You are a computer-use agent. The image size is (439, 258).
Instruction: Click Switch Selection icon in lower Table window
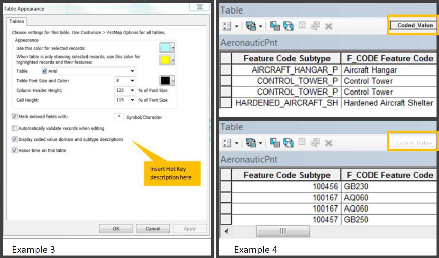pos(288,143)
